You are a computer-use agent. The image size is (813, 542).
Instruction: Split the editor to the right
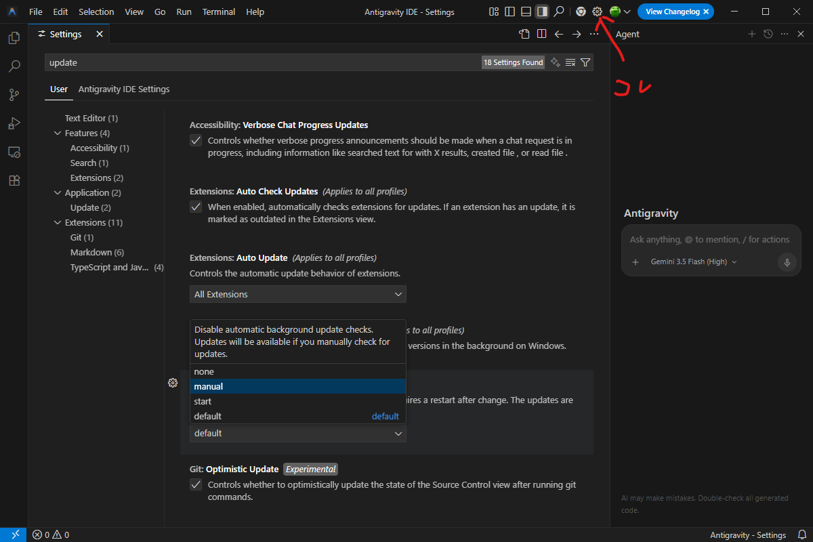tap(541, 34)
